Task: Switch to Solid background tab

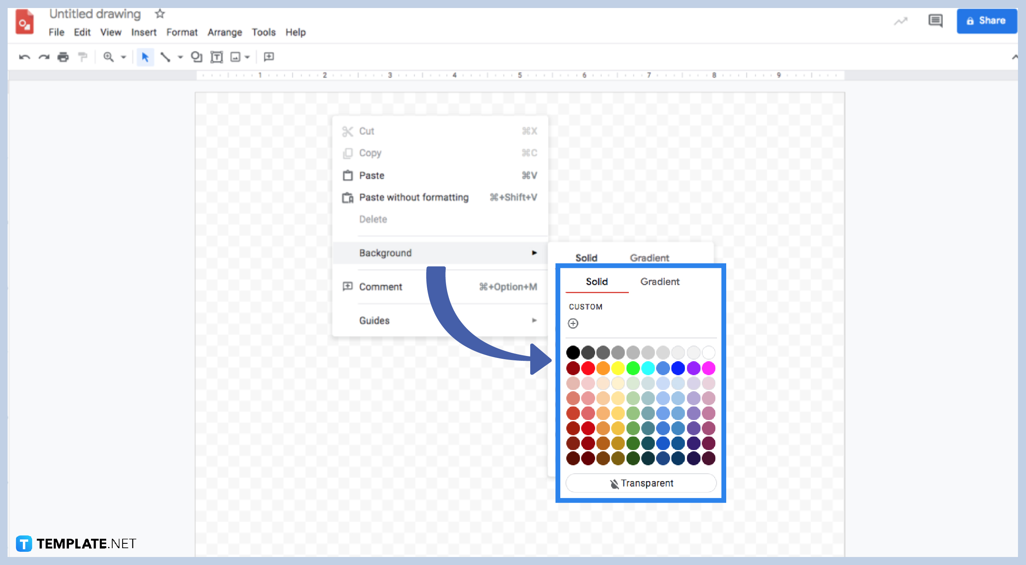Action: (596, 282)
